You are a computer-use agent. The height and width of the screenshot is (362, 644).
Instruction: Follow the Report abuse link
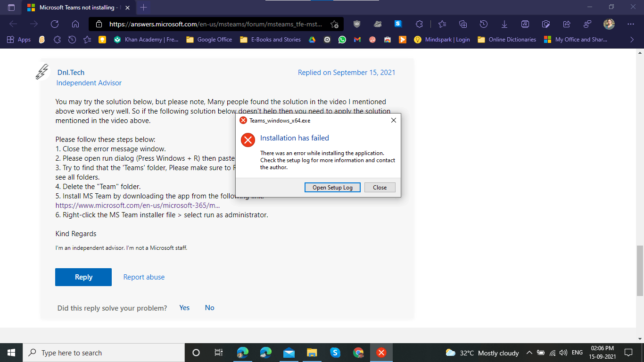point(143,277)
